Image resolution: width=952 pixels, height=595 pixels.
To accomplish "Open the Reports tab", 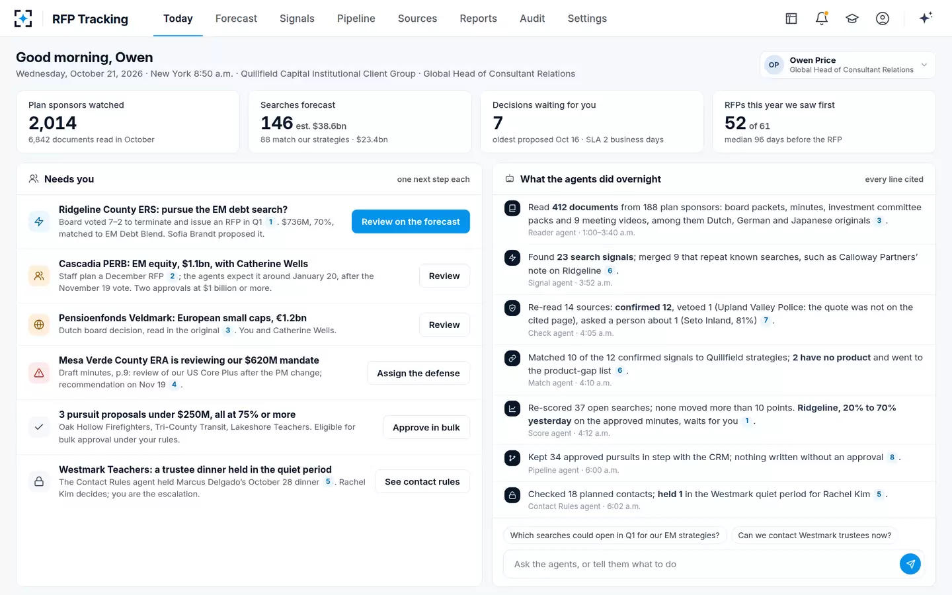I will click(x=478, y=19).
